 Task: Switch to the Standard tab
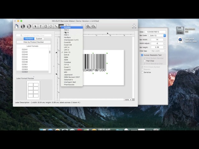[x=29, y=38]
